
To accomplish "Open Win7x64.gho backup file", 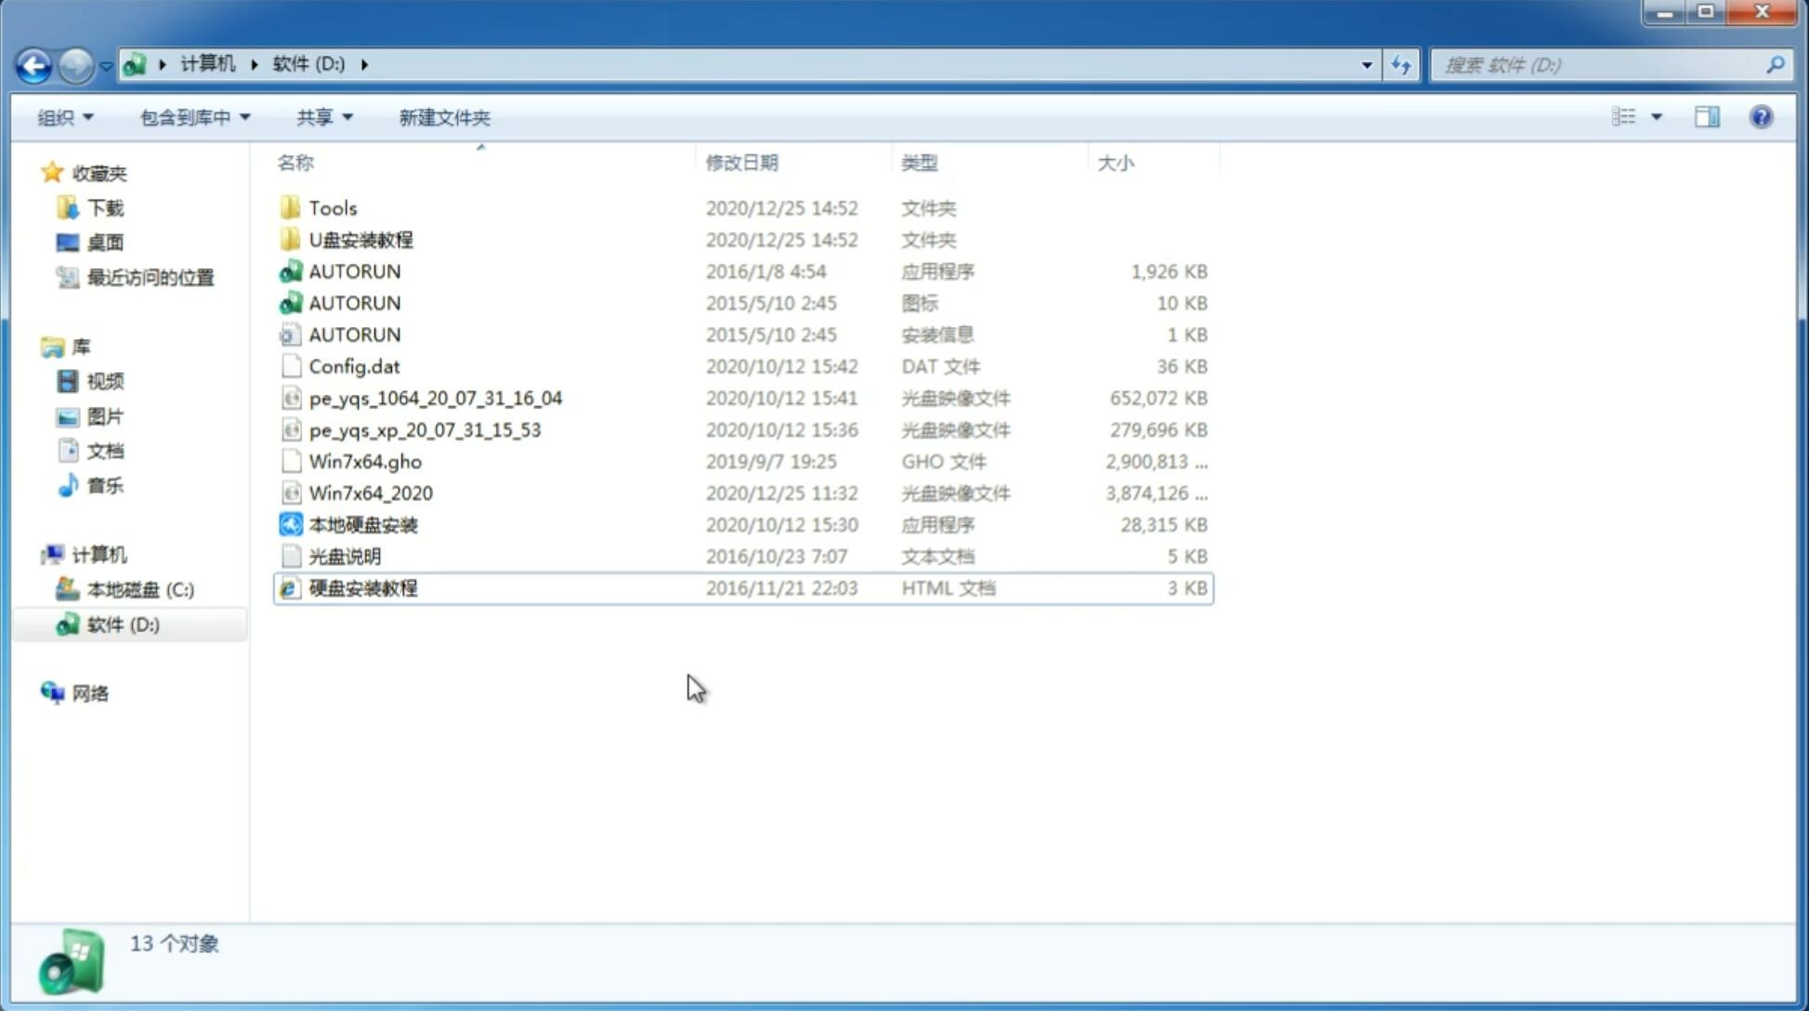I will [x=366, y=461].
